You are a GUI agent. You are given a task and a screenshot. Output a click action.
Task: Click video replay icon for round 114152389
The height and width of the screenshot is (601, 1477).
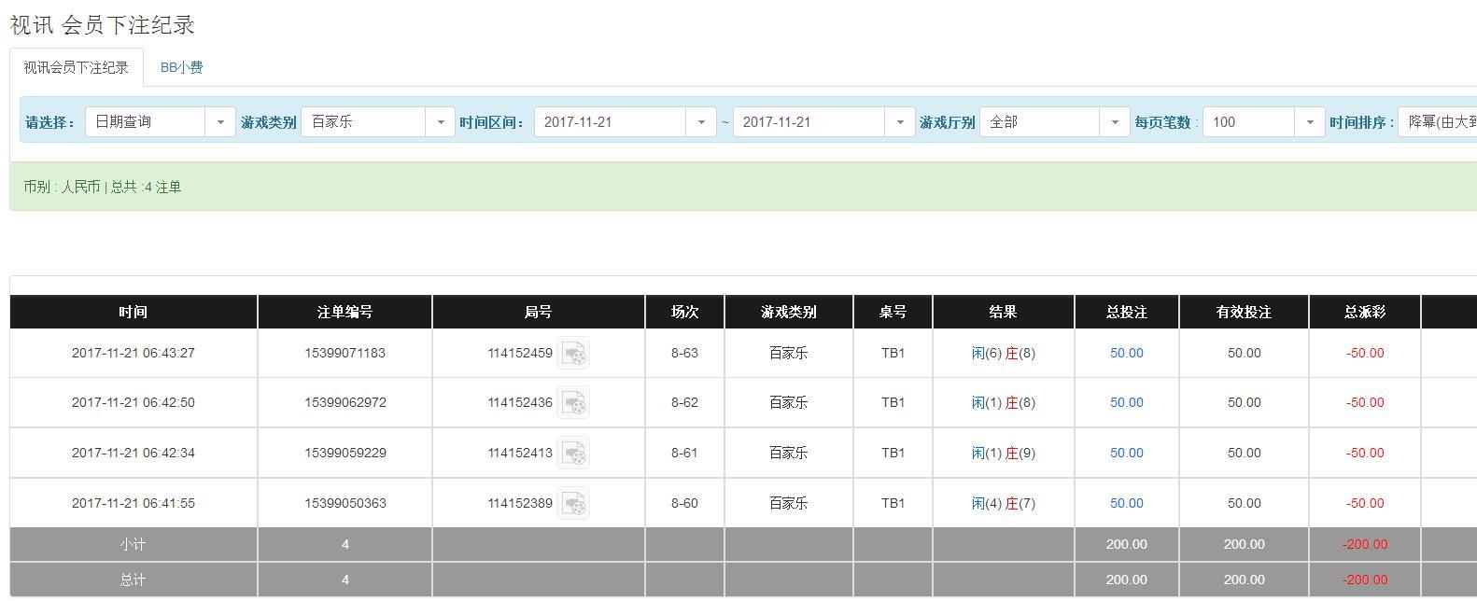[x=573, y=504]
